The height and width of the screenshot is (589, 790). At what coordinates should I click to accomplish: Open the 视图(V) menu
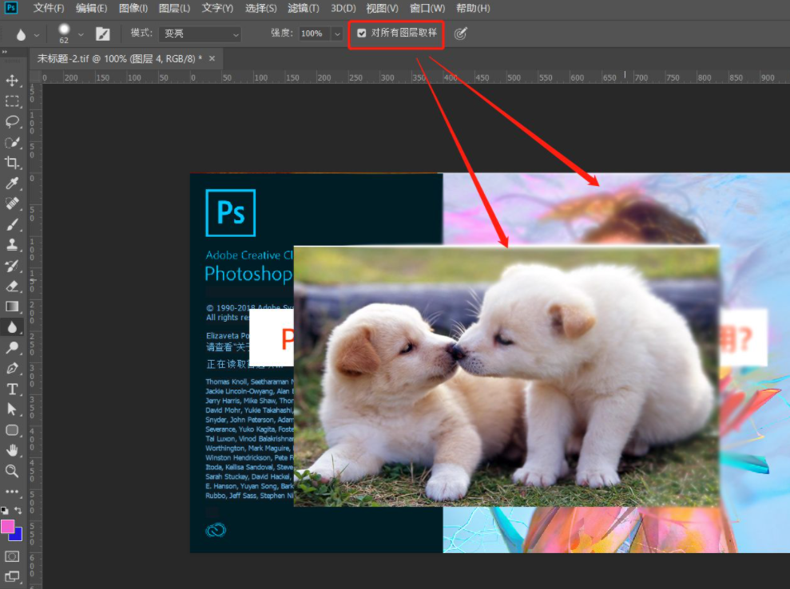coord(382,8)
